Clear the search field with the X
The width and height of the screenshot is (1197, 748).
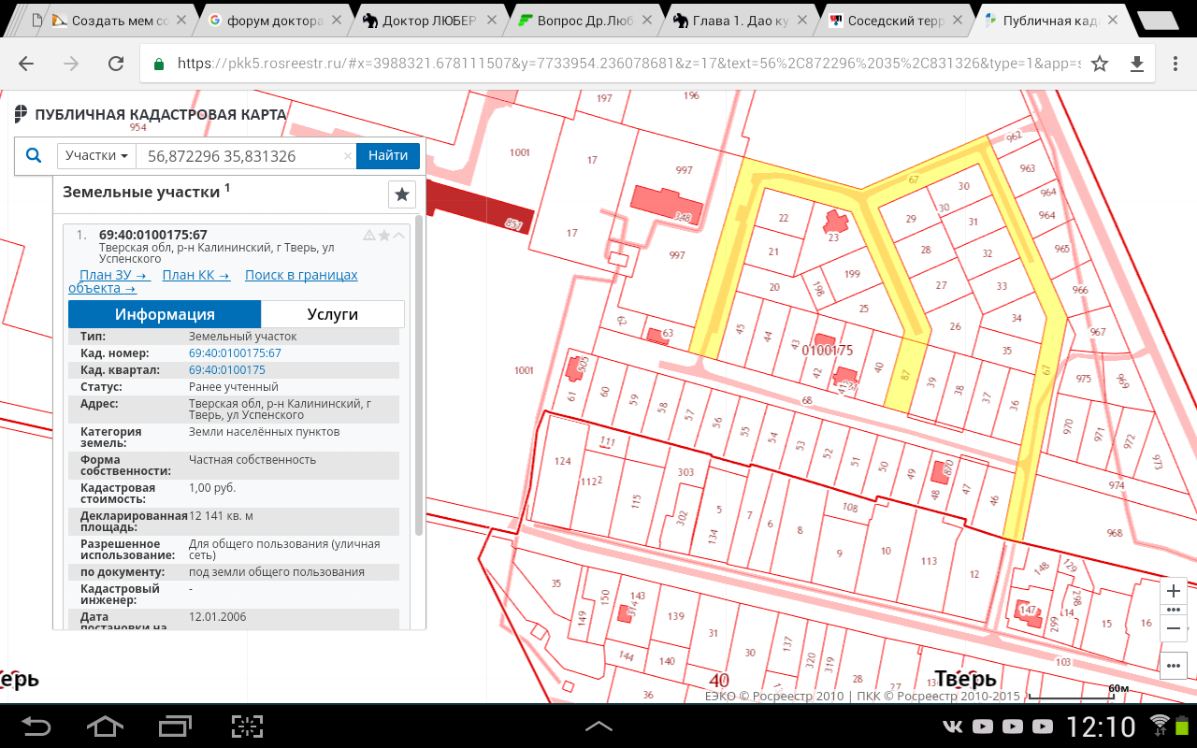347,157
